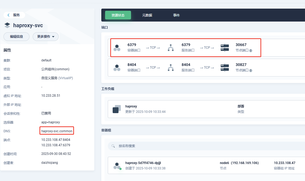The height and width of the screenshot is (181, 305).
Task: Switch to the 元数据 tab
Action: (147, 15)
